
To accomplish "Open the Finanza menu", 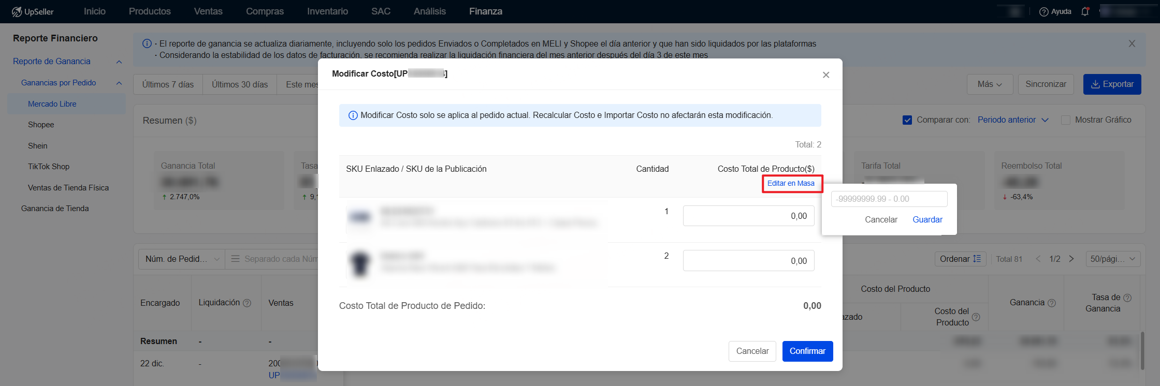I will click(x=486, y=11).
